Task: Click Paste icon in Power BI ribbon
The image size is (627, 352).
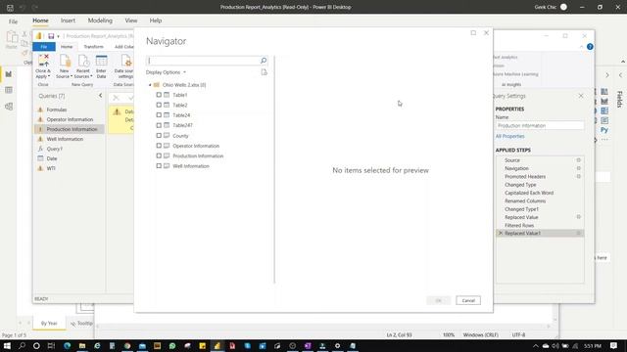Action: point(12,37)
